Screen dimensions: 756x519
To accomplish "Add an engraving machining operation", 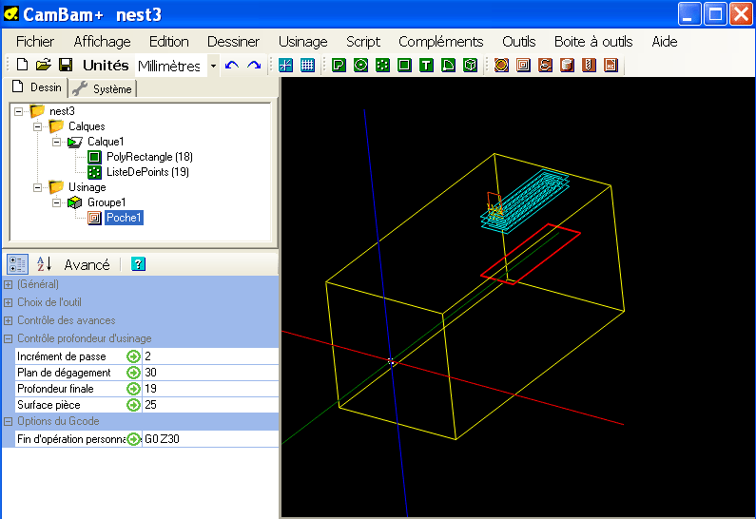I will (545, 65).
